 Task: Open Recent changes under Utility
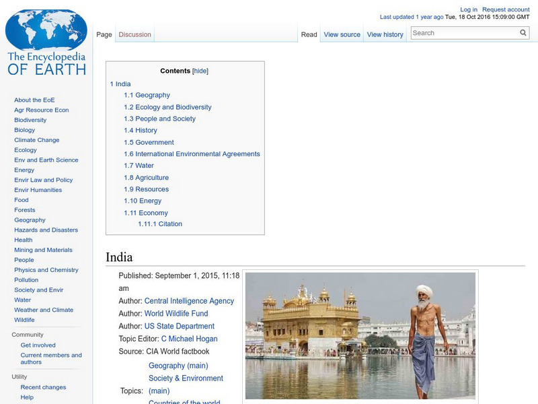[42, 387]
